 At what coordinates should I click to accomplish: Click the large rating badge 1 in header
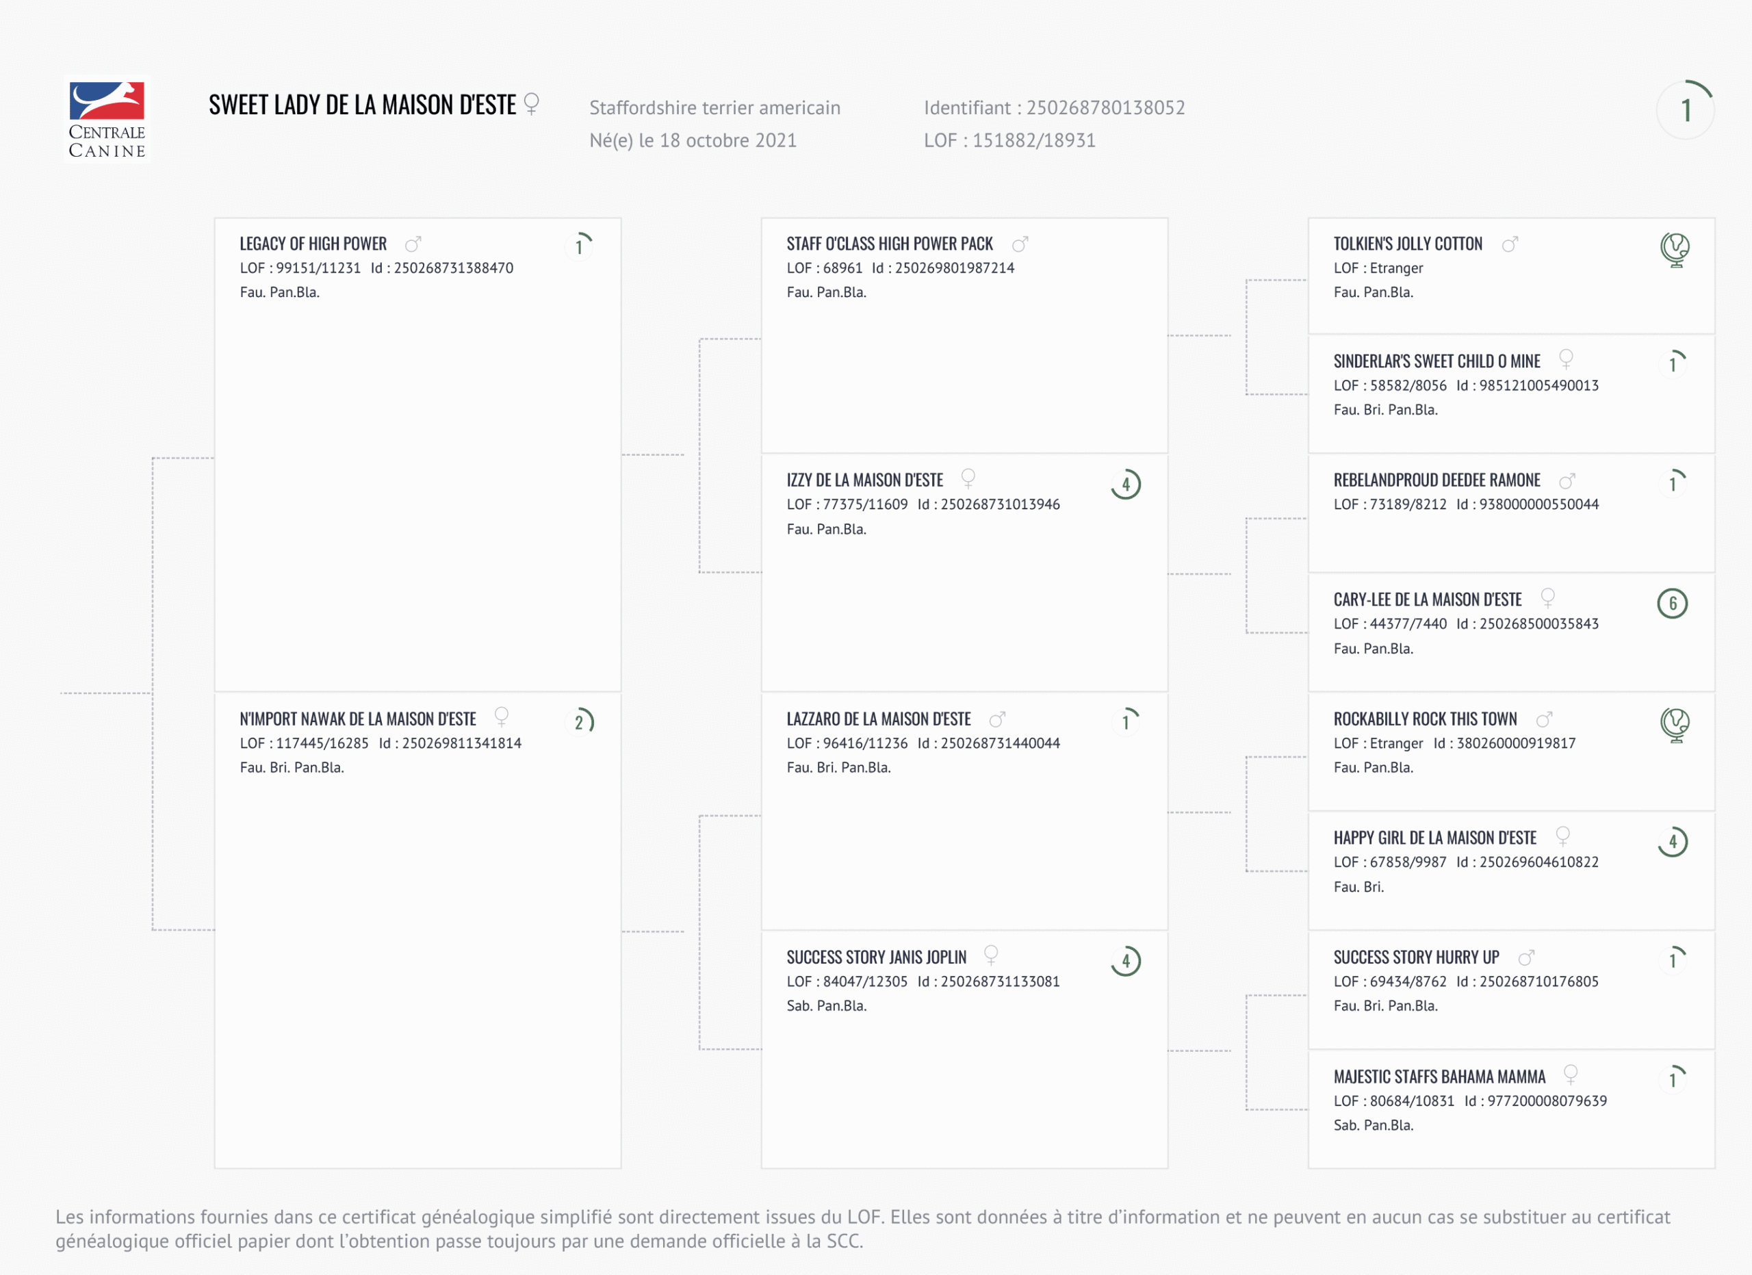[1686, 110]
